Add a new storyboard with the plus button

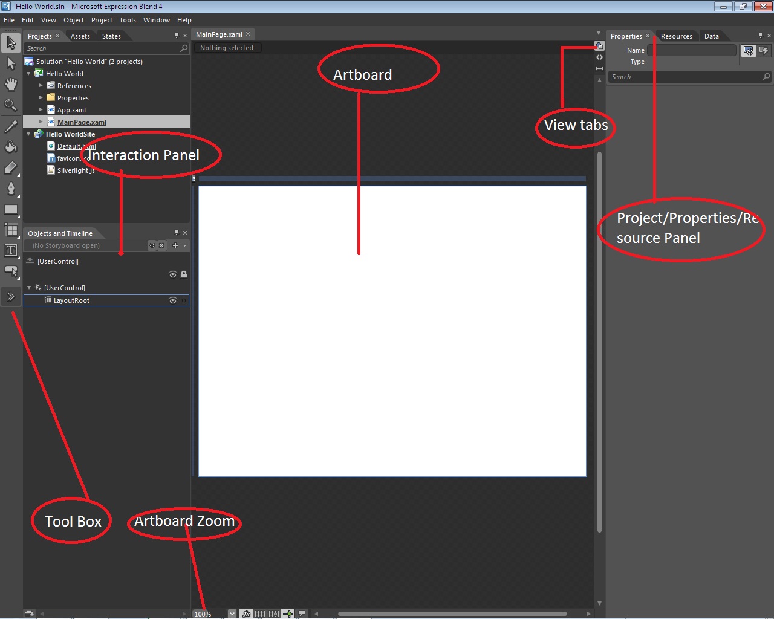click(174, 245)
